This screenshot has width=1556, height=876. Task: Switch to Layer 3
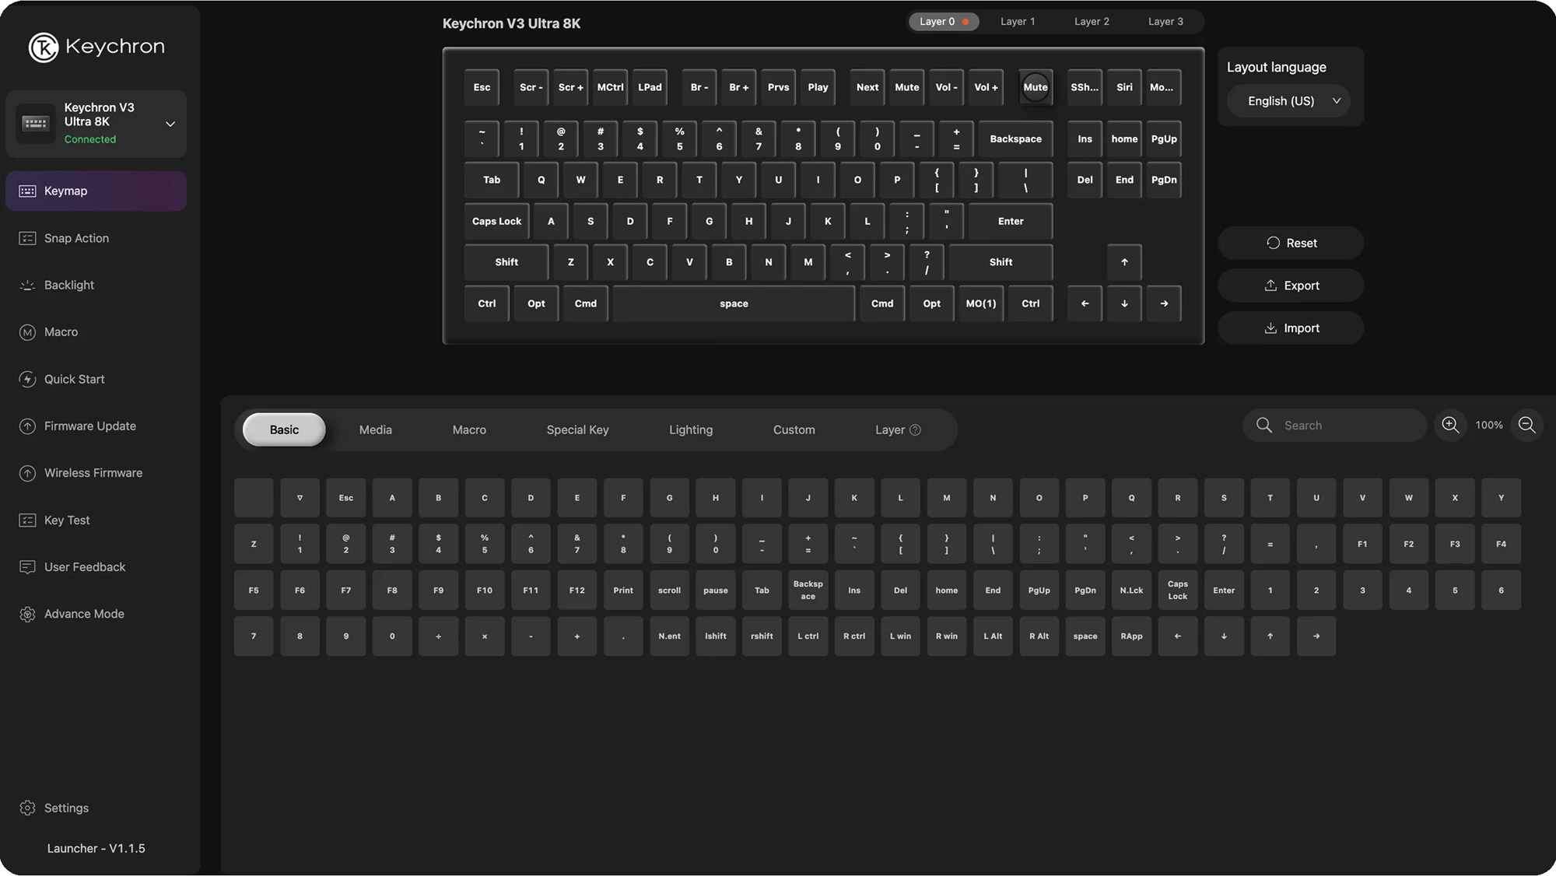(1165, 22)
